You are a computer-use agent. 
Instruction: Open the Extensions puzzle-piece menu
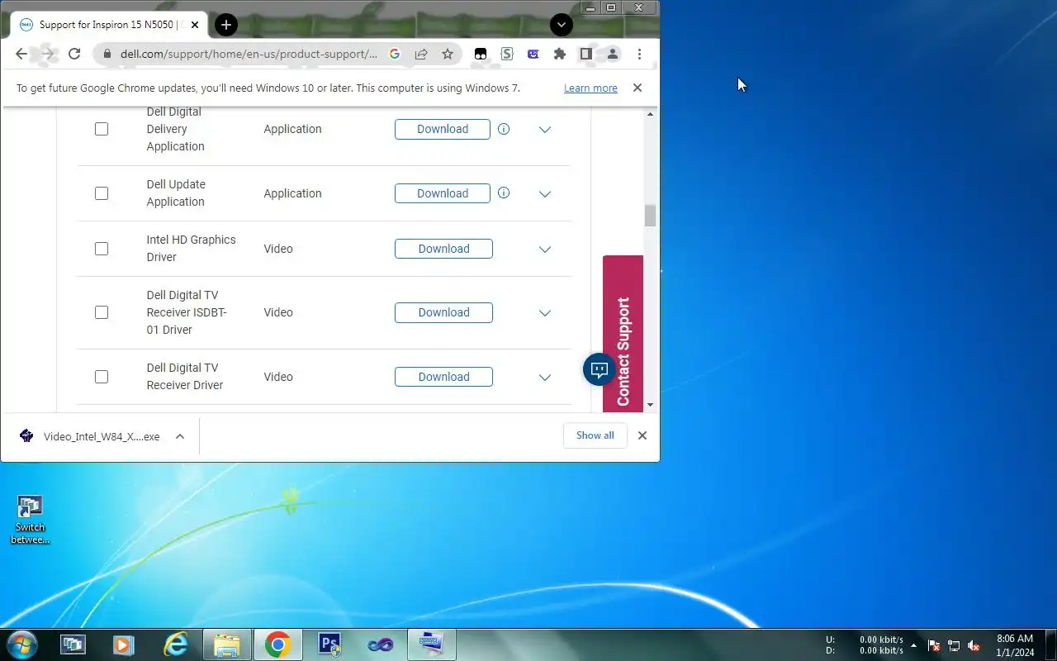[x=560, y=54]
